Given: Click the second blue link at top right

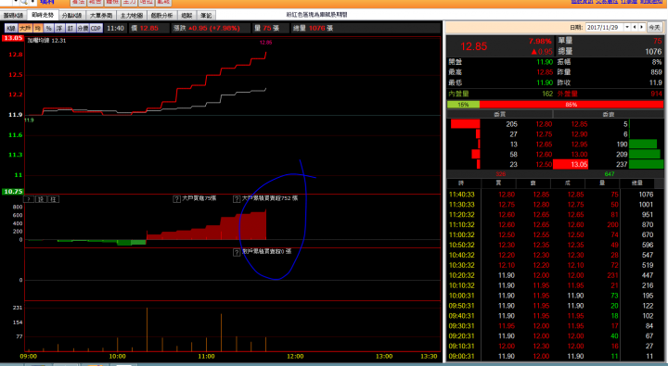Looking at the screenshot, I should coord(607,2).
